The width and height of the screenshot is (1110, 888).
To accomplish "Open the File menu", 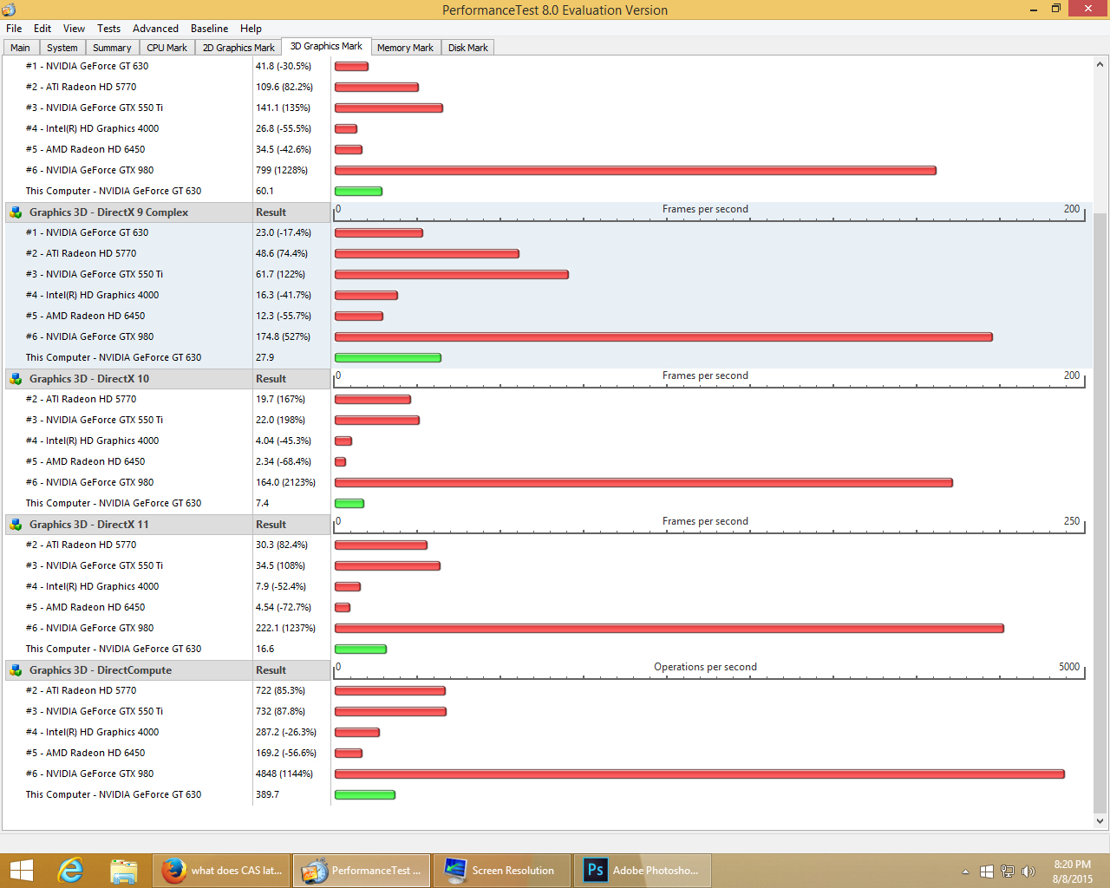I will 14,29.
